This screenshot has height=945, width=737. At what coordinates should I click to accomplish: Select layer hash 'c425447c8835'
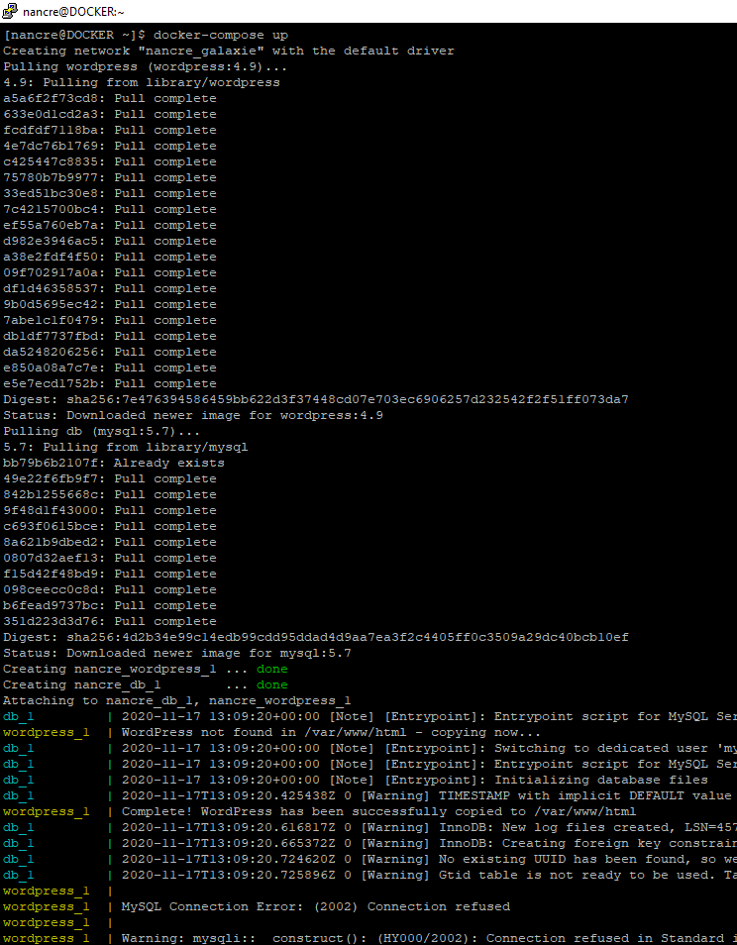coord(50,161)
